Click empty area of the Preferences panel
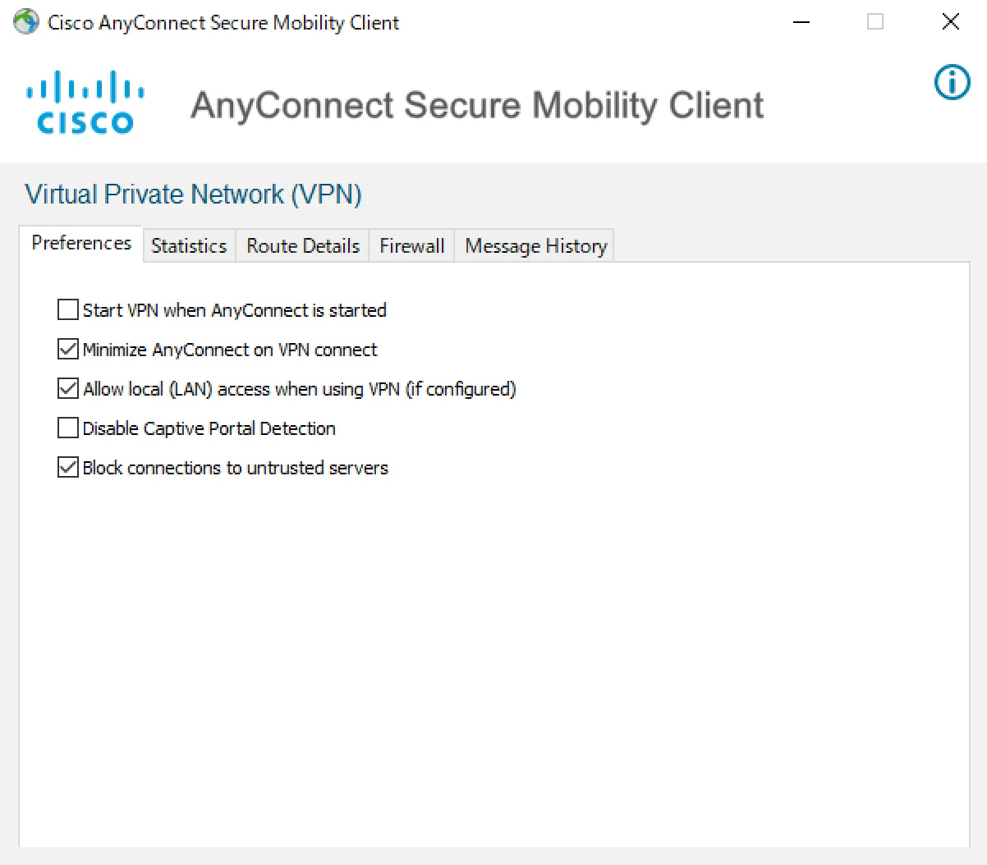 tap(493, 657)
